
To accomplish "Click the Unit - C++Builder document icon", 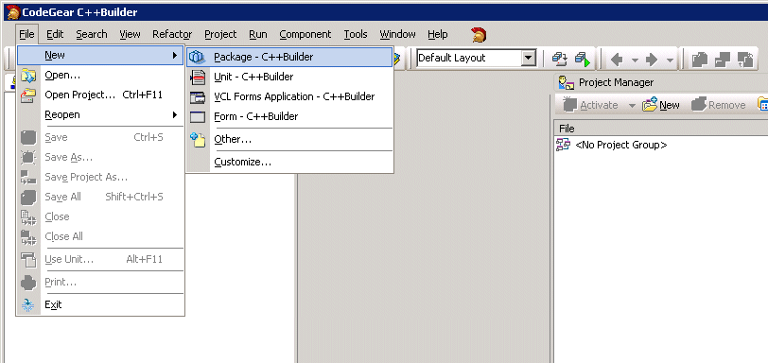I will 198,78.
